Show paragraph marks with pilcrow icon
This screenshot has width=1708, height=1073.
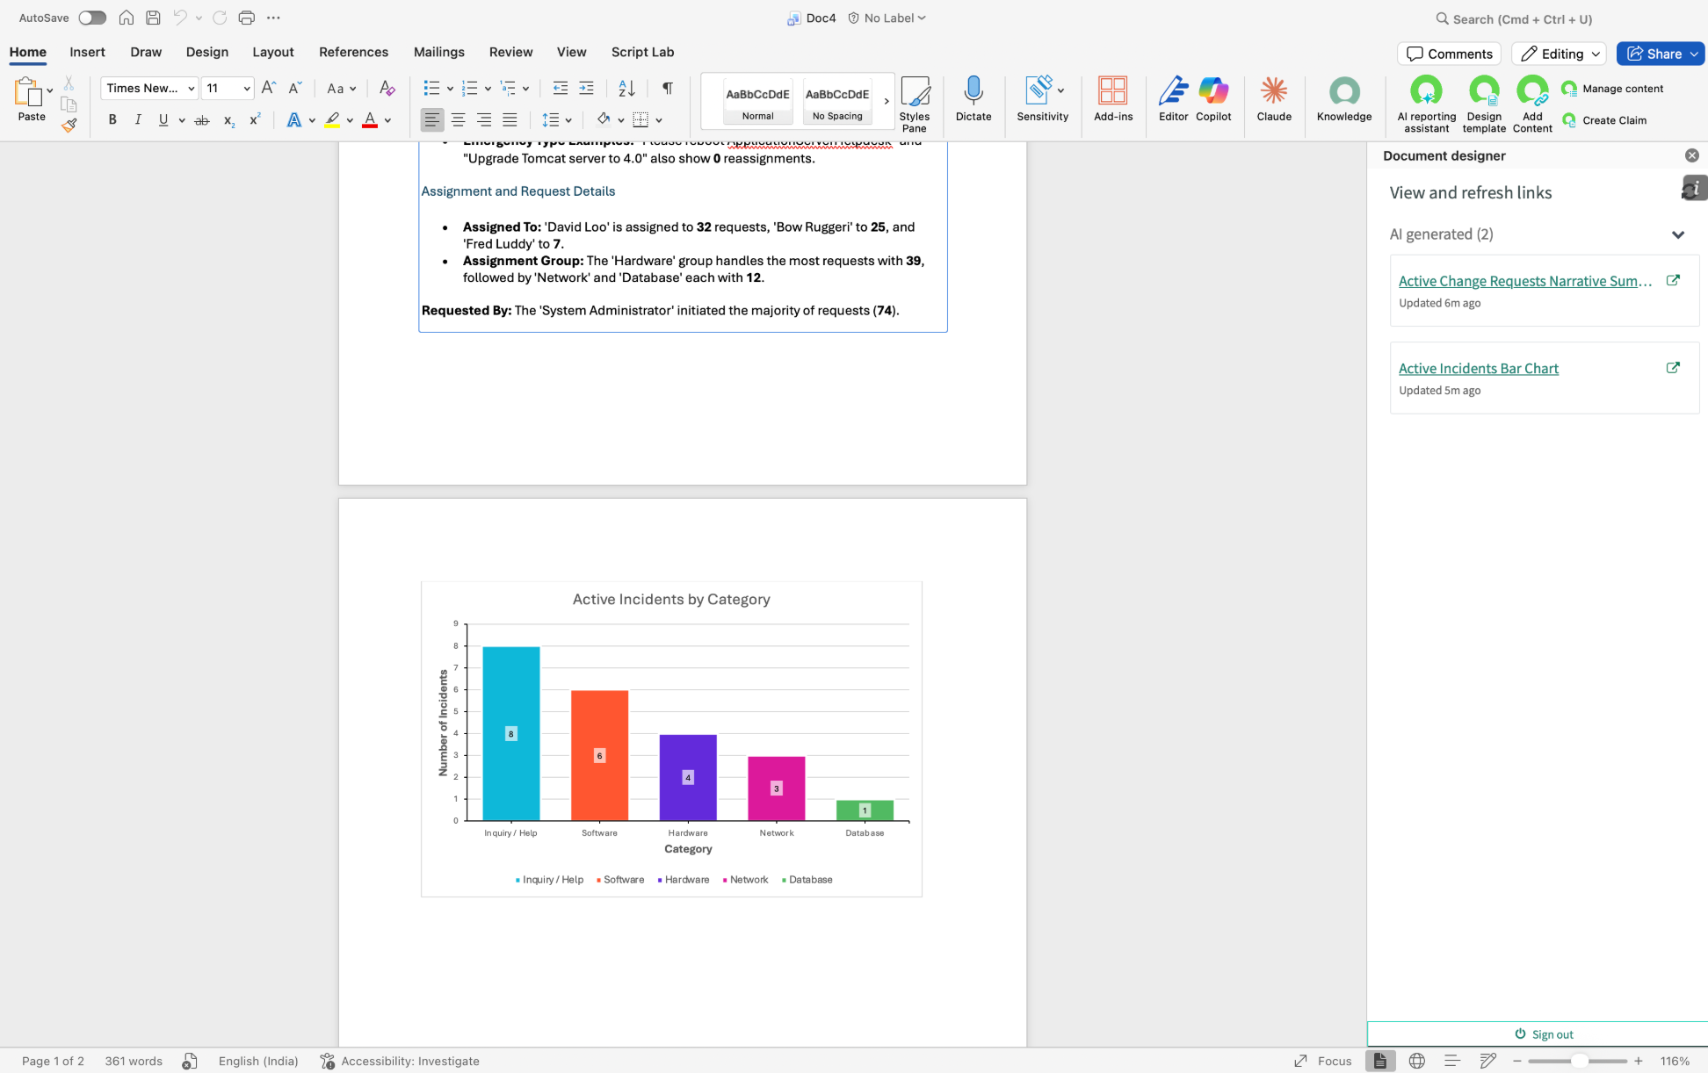[668, 88]
